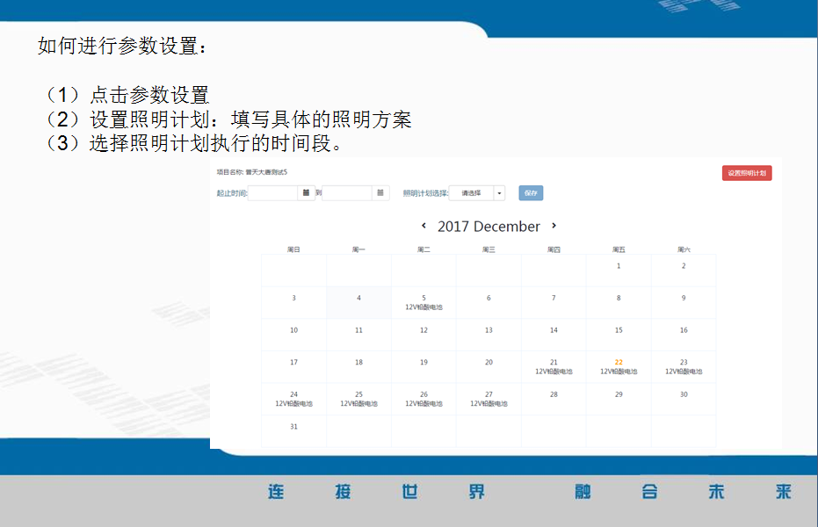Go to previous month with left chevron

coord(424,227)
